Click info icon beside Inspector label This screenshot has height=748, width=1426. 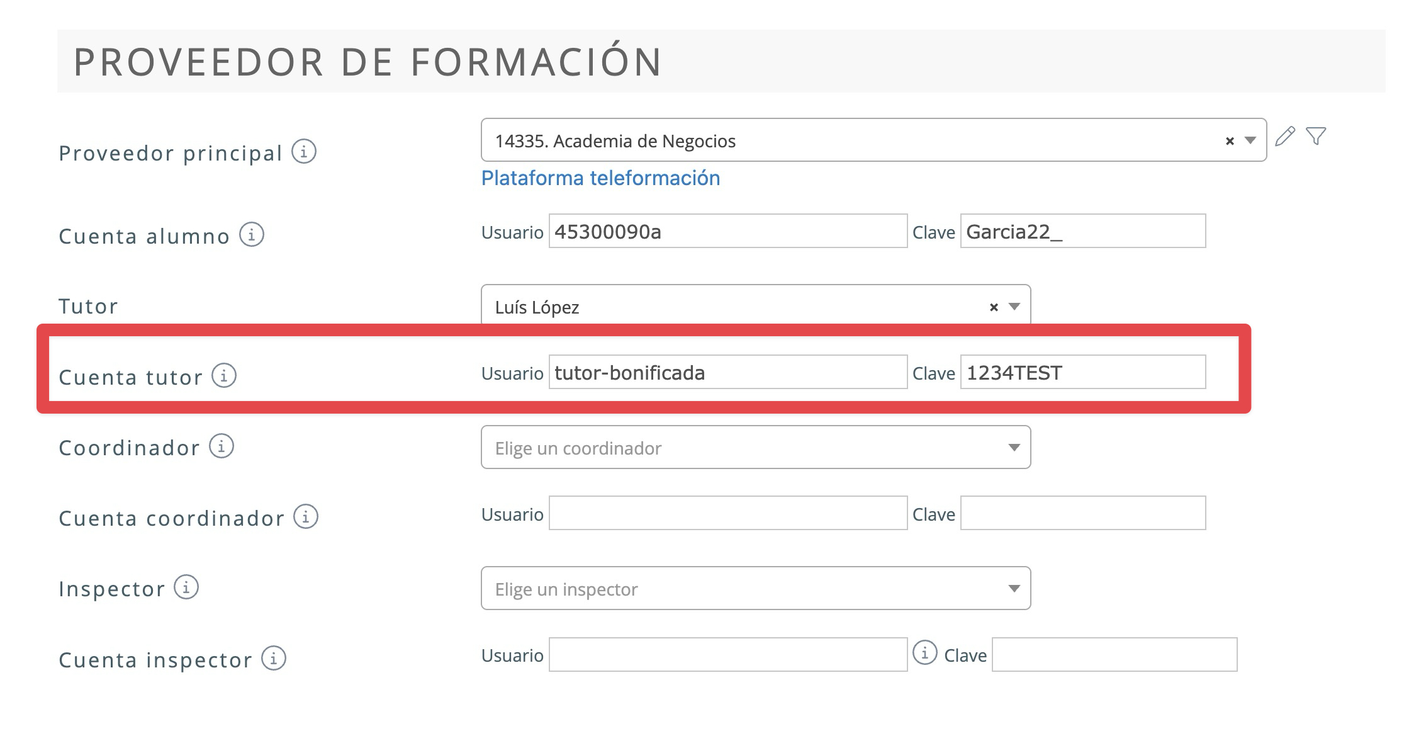[x=186, y=587]
